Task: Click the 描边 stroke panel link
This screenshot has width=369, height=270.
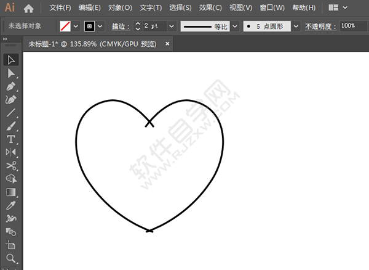Action: coord(121,27)
